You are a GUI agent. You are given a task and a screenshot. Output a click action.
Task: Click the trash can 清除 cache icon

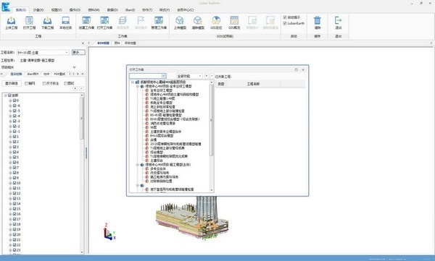point(318,22)
